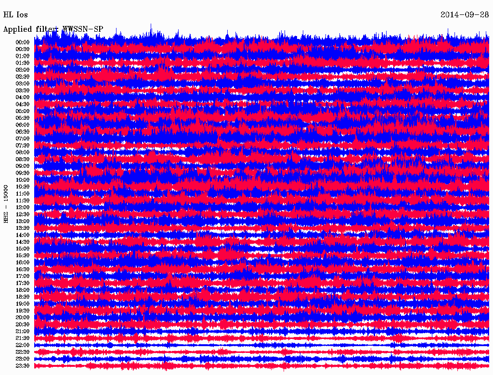The image size is (493, 375).
Task: Select the 11:00 time label
Action: tap(22, 194)
